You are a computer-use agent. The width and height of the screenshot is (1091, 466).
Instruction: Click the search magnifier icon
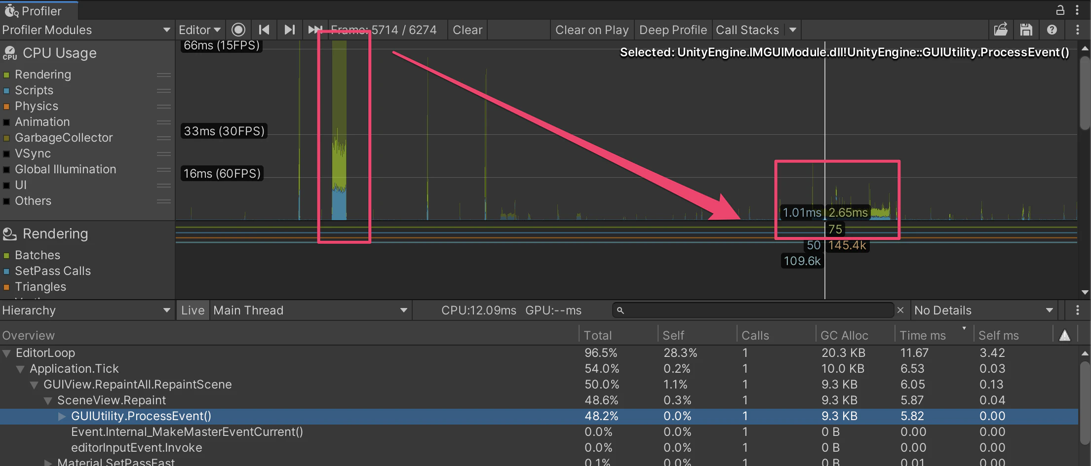[621, 311]
